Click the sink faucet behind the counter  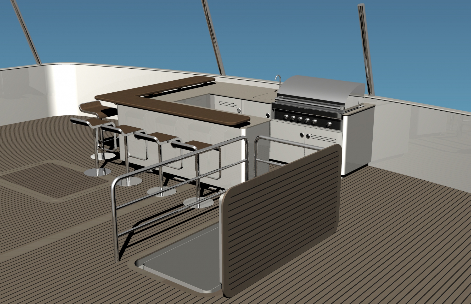[x=277, y=79]
